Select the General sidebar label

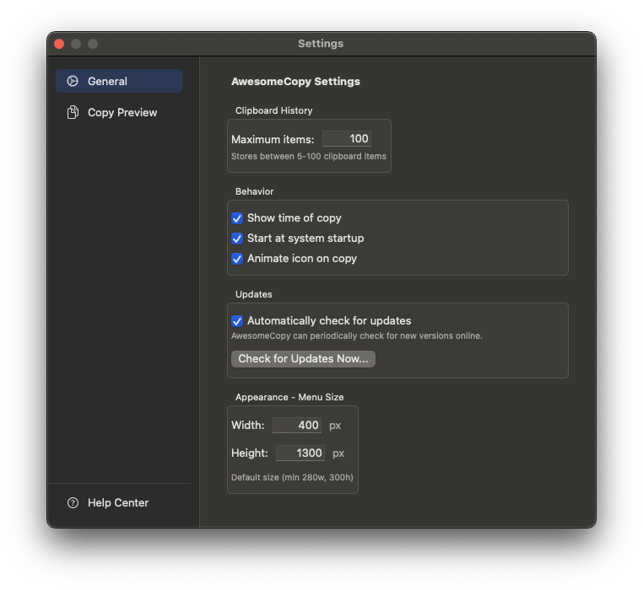pyautogui.click(x=107, y=81)
